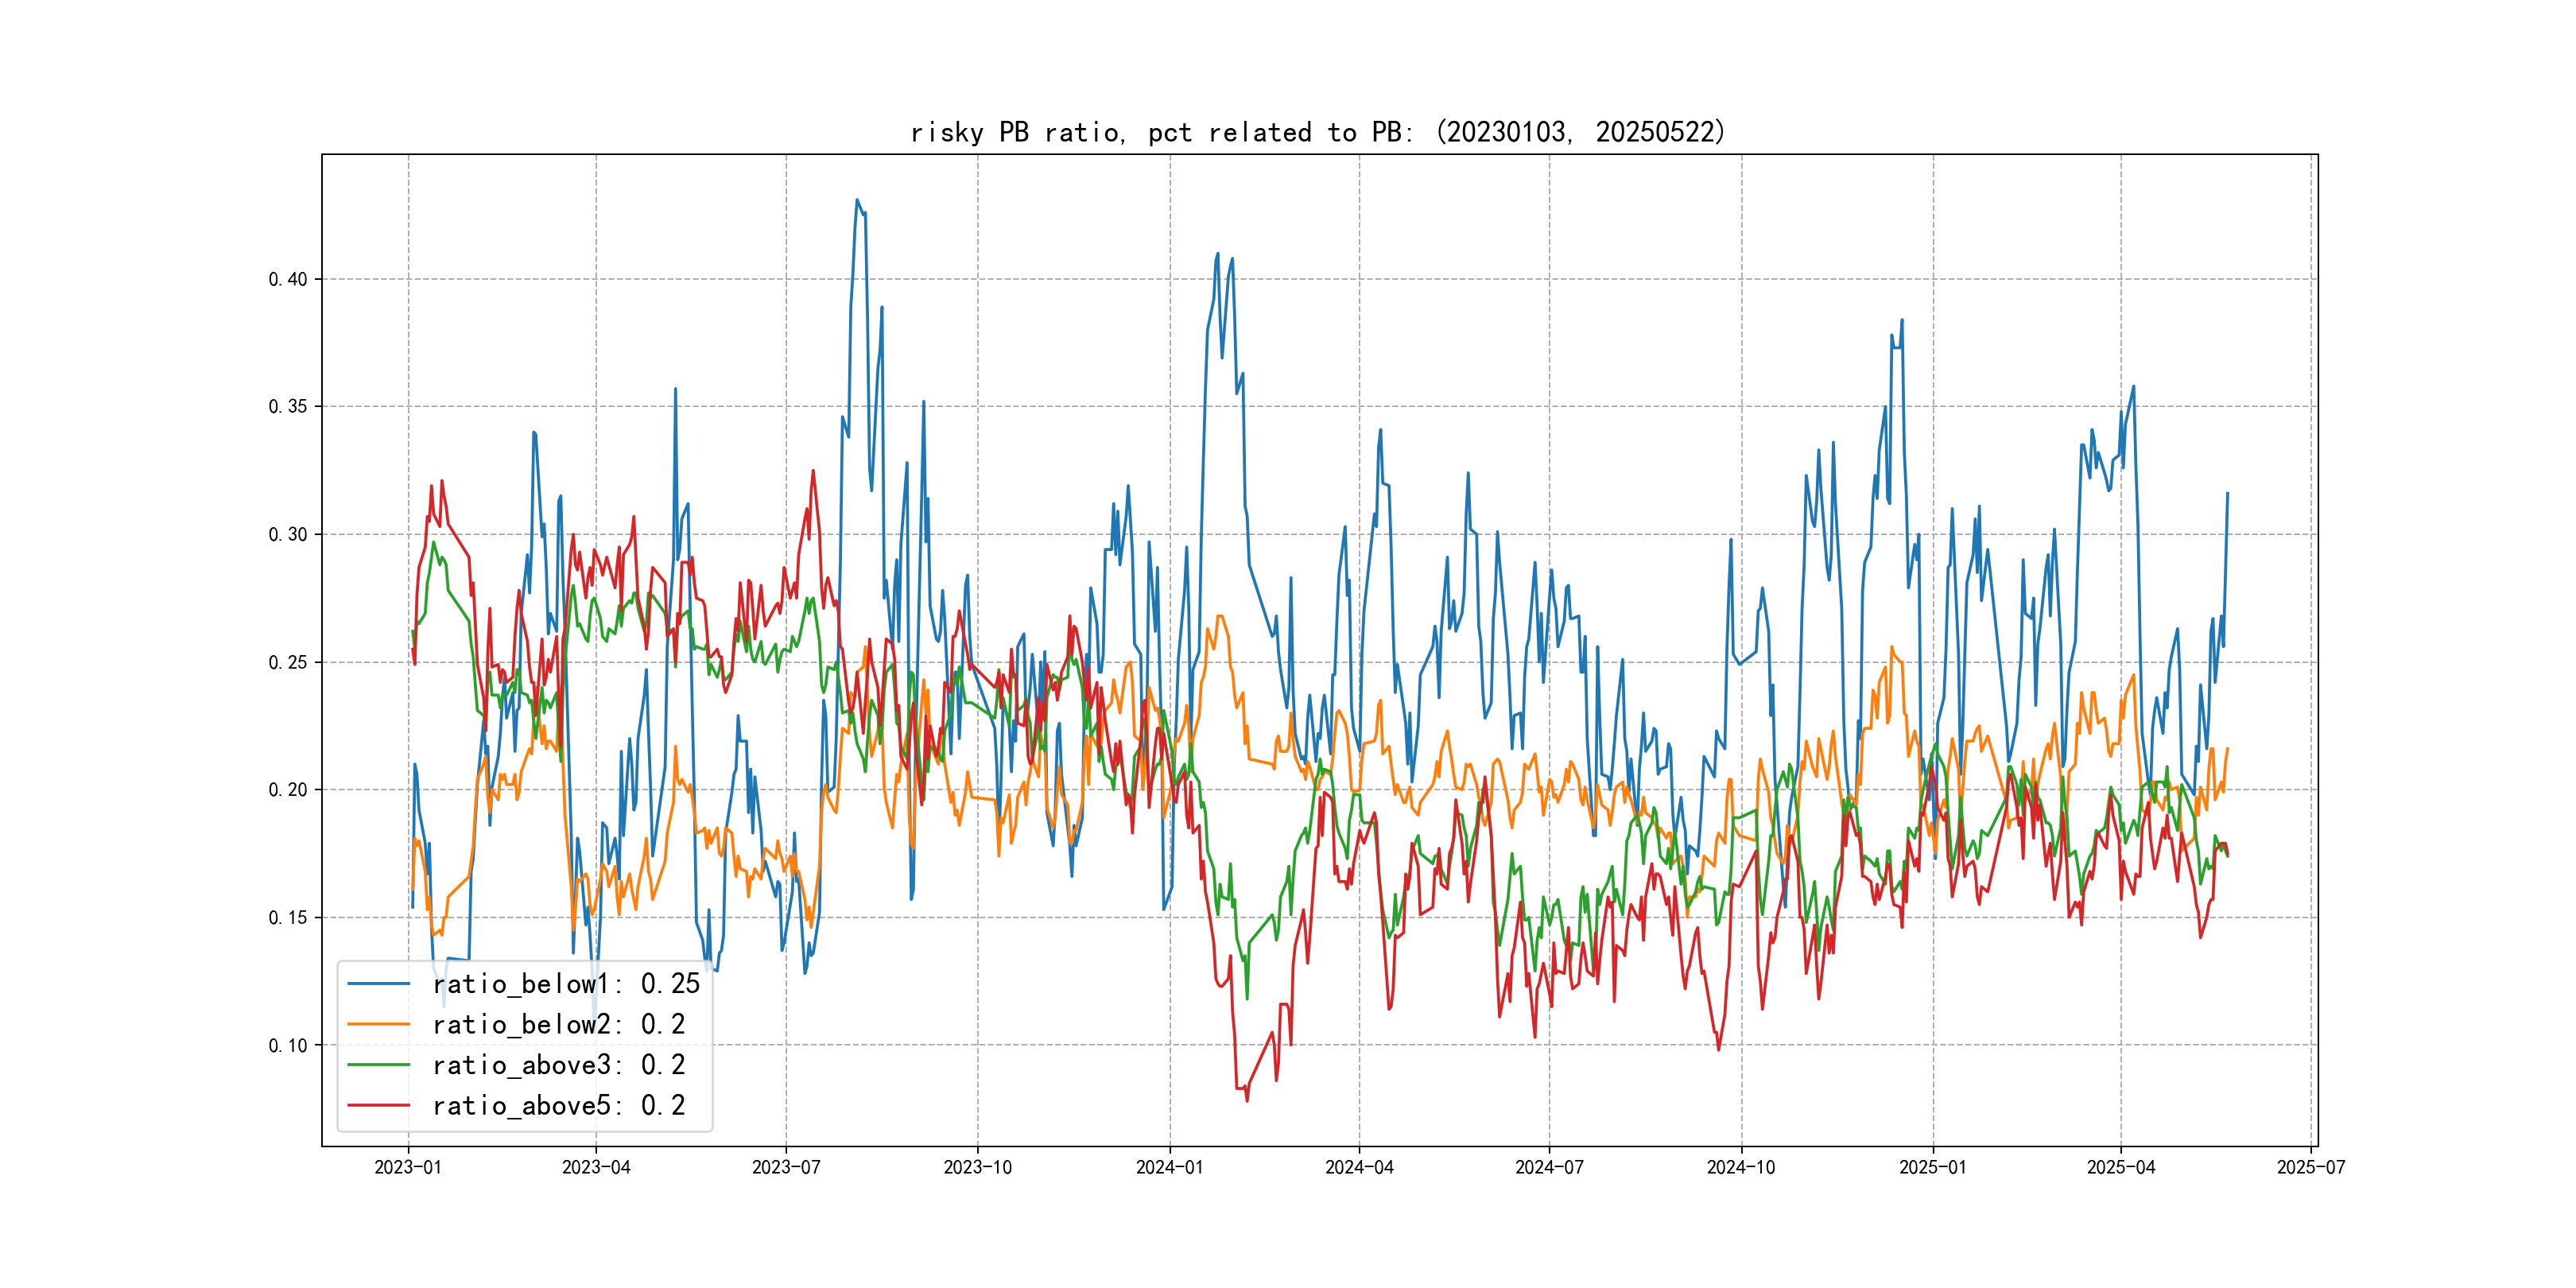Viewport: 2576px width, 1288px height.
Task: Click the chart title text
Action: tap(1318, 132)
